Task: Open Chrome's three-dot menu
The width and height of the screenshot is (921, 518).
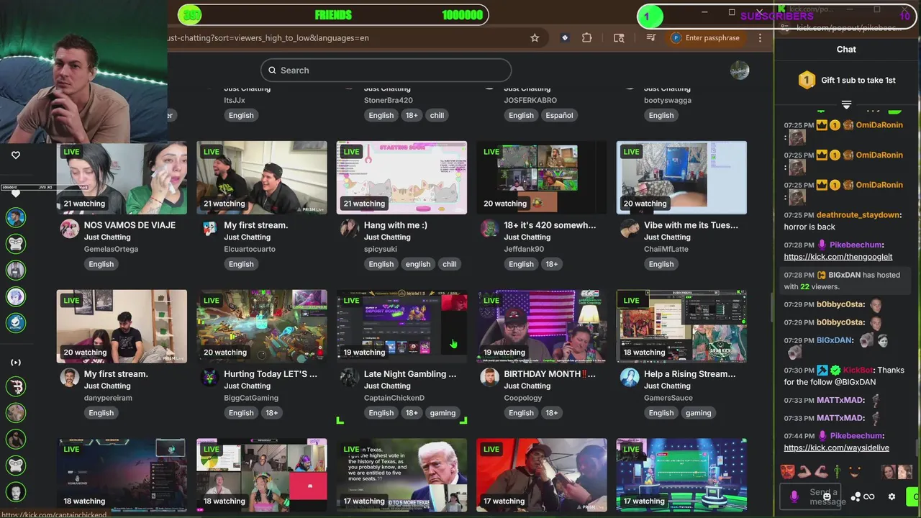Action: (760, 38)
